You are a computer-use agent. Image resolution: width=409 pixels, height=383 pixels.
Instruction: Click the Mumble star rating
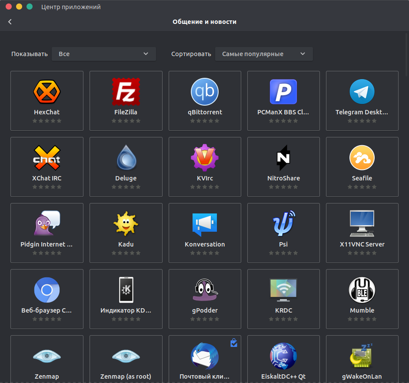point(362,319)
